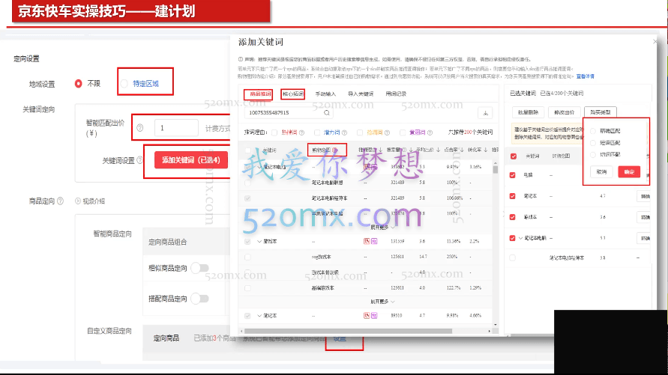The width and height of the screenshot is (668, 375).
Task: Click the 批量删除 button
Action: pyautogui.click(x=528, y=112)
